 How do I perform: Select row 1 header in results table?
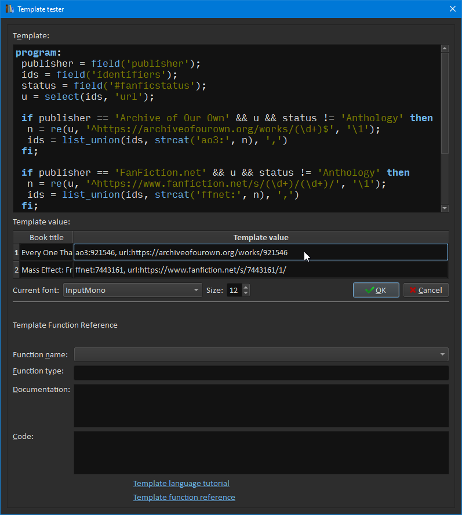[x=17, y=252]
